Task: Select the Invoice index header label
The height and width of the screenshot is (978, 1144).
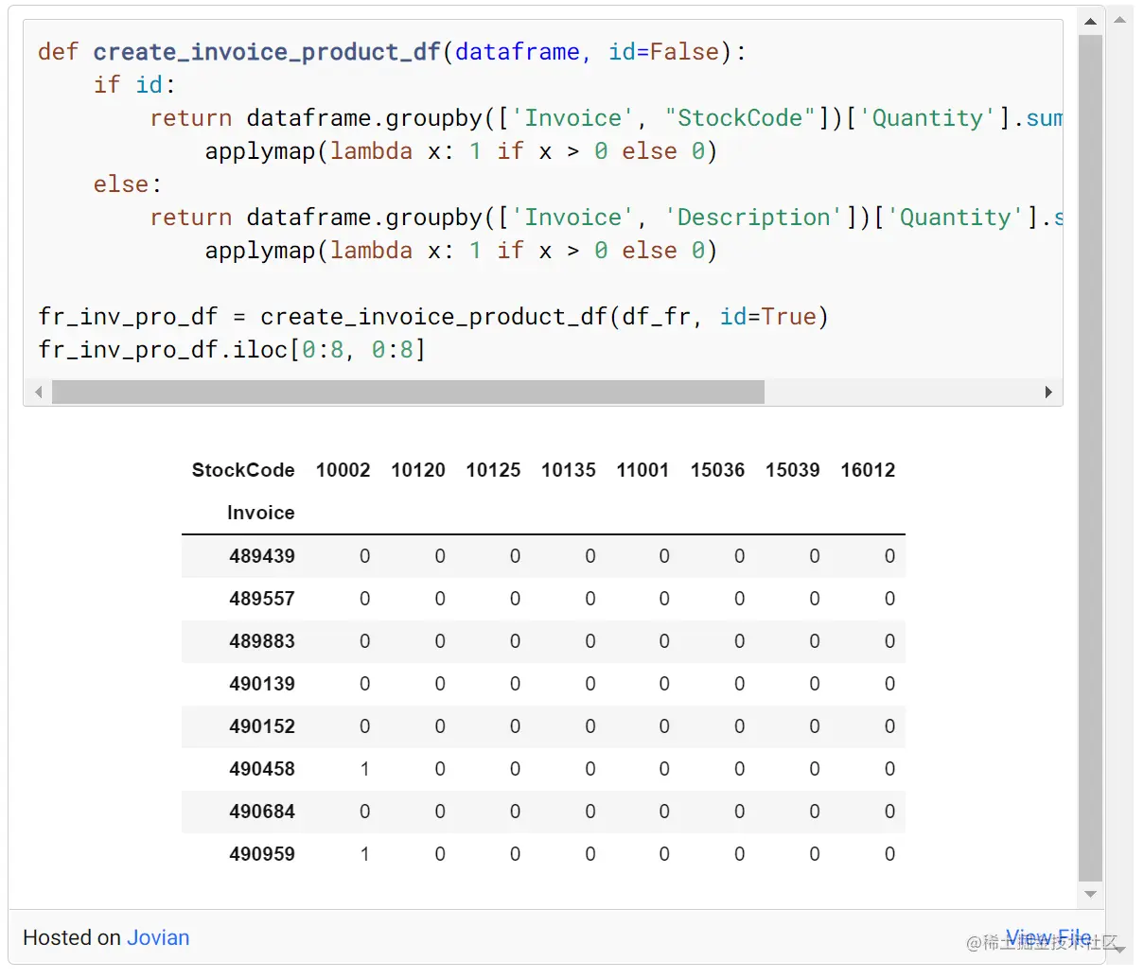Action: 260,513
